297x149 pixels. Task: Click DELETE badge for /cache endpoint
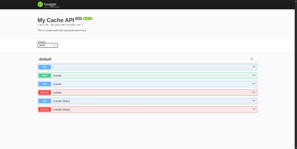click(x=44, y=93)
